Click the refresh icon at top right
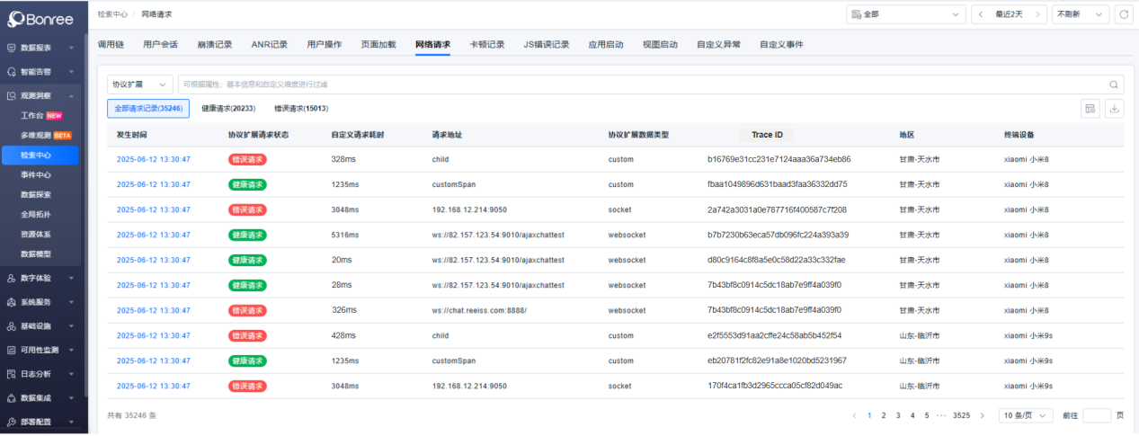 click(1123, 14)
